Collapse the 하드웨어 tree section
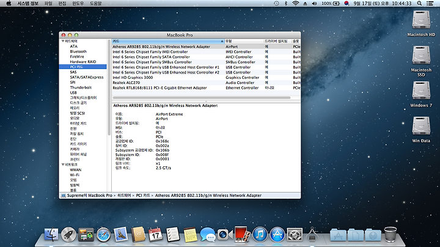The image size is (440, 247). 63,41
